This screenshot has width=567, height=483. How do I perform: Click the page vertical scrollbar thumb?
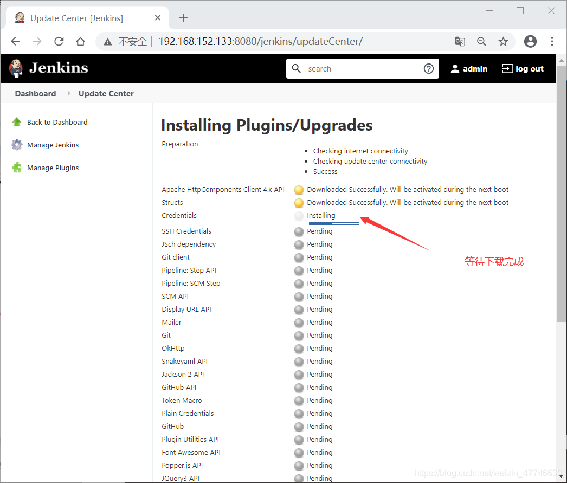(x=561, y=194)
